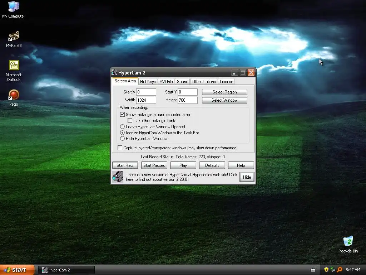Open HyperCam Help
Screen dimensions: 366x275
(241, 165)
